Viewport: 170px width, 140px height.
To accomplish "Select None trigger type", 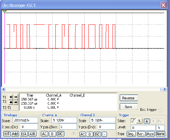I will 160,134.
